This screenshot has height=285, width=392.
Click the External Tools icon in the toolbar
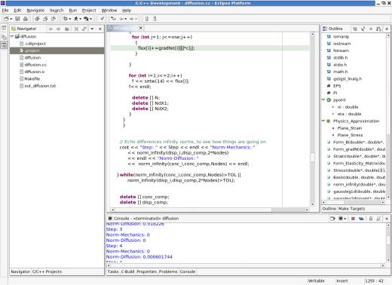[x=86, y=19]
